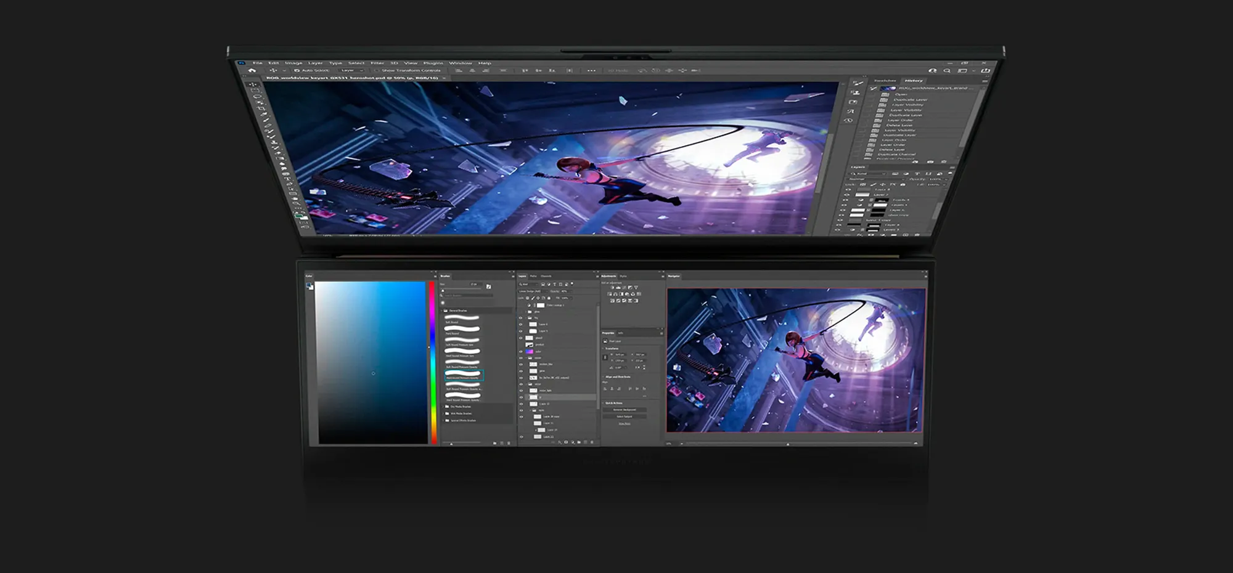Click the three-dots more options icon
Viewport: 1233px width, 573px height.
coord(591,70)
